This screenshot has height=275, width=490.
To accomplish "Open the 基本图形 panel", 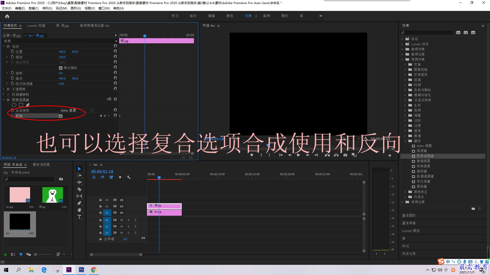I will [x=409, y=215].
